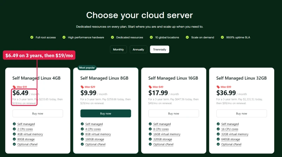Screen dimensions: 282x157
Task: Open the 4GB virtual memory feature tooltip
Action: [30, 134]
